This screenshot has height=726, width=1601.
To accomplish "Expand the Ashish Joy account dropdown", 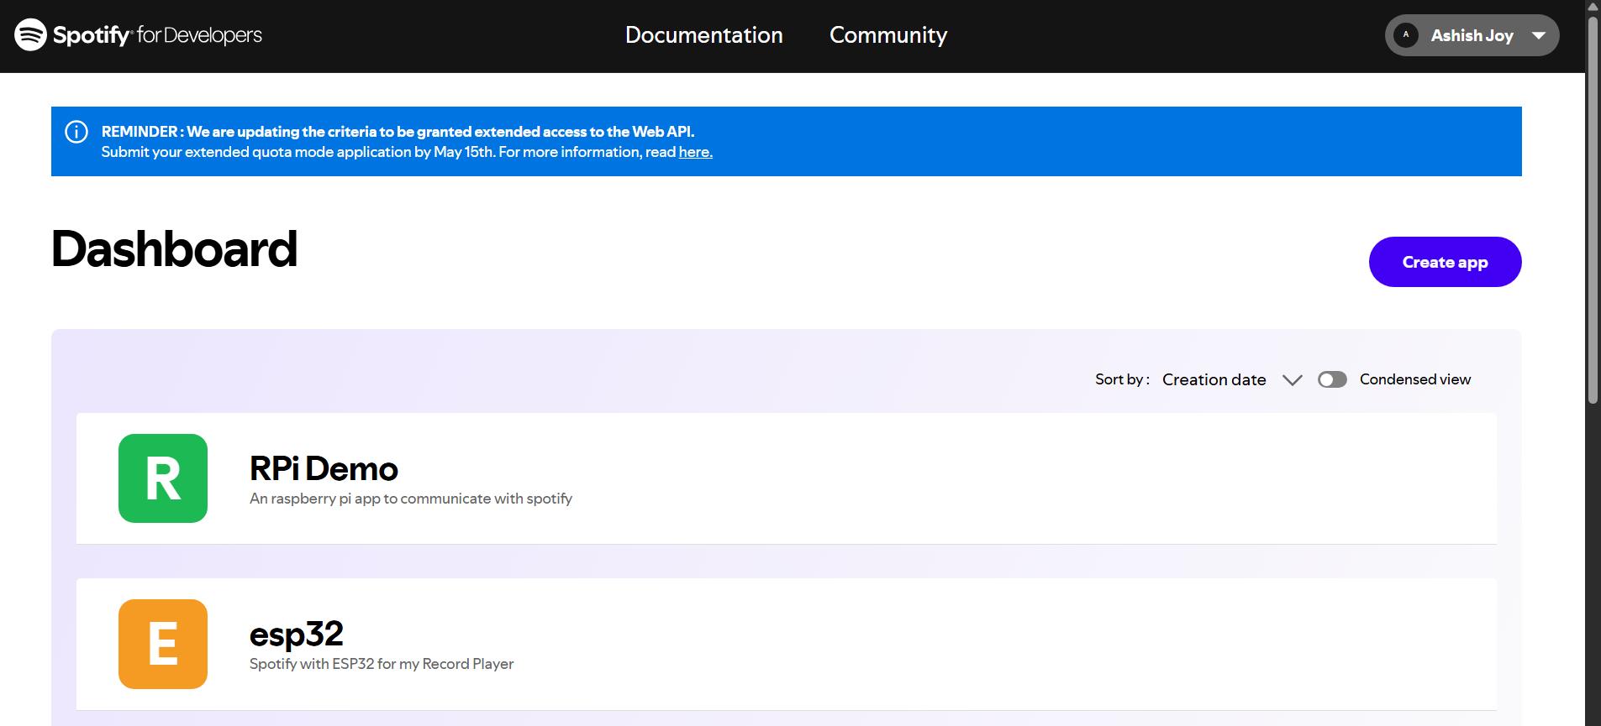I will (x=1472, y=35).
